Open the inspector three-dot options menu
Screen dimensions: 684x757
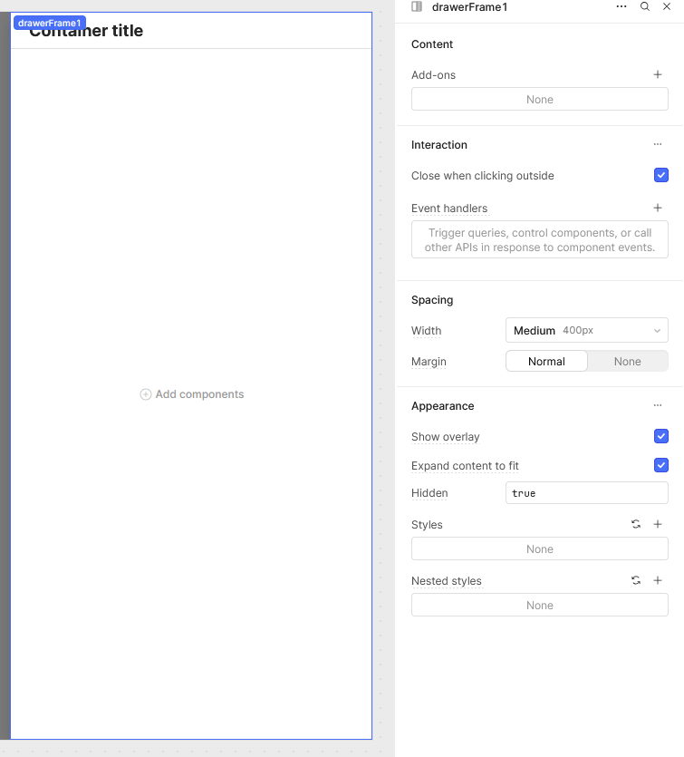coord(621,6)
